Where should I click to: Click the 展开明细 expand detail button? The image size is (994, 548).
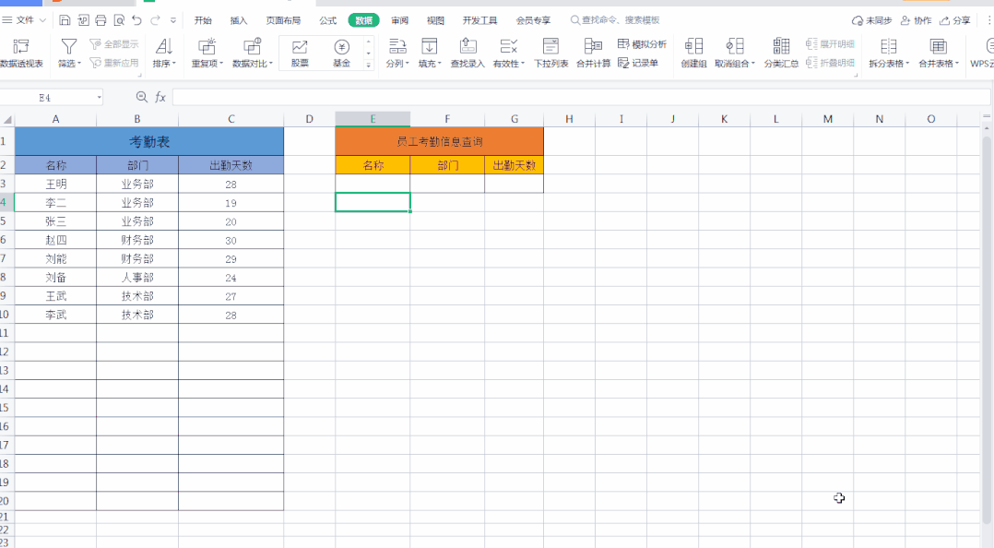[830, 43]
